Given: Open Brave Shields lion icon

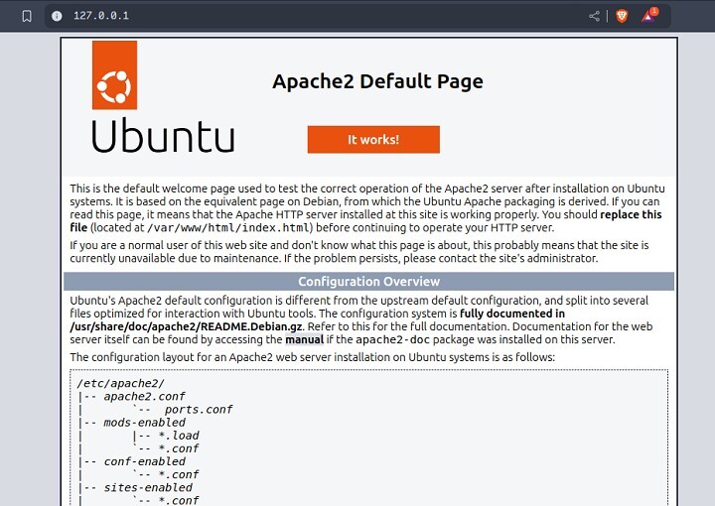Looking at the screenshot, I should [x=622, y=16].
